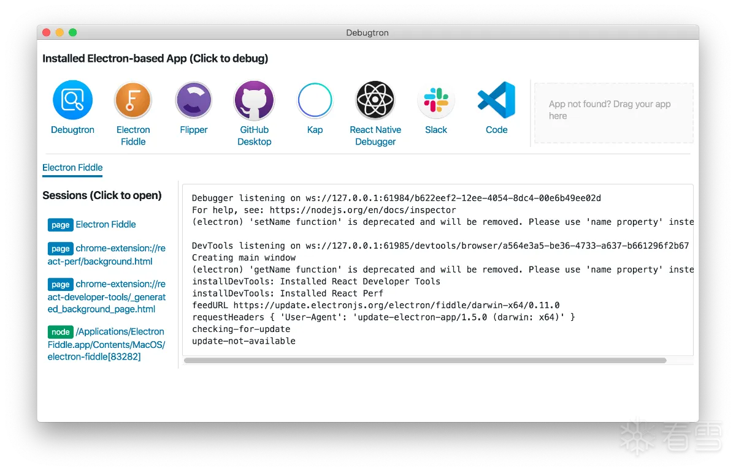Click the Kap label text
The image size is (736, 471).
pos(315,130)
